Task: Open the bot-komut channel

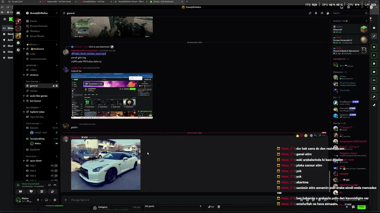Action: coord(35,101)
